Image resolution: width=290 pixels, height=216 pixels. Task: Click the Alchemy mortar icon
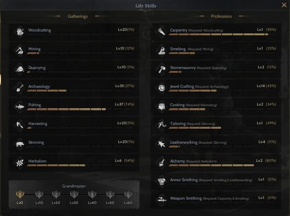pyautogui.click(x=162, y=163)
